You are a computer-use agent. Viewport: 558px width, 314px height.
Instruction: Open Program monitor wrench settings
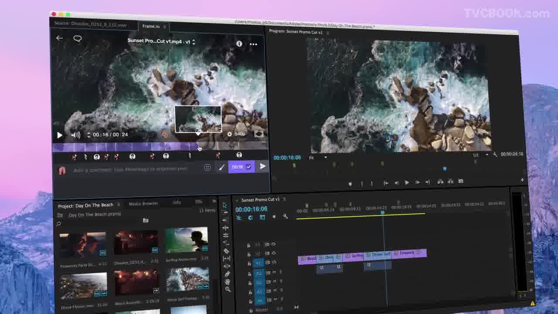click(x=495, y=154)
